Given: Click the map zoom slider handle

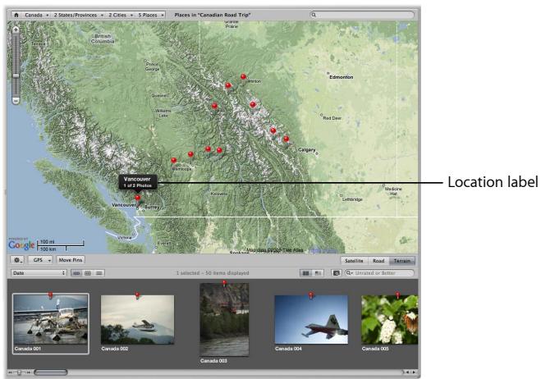Looking at the screenshot, I should [16, 75].
